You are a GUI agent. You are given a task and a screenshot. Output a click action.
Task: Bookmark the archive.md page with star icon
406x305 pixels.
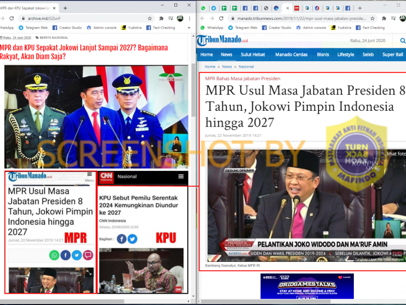(x=150, y=19)
